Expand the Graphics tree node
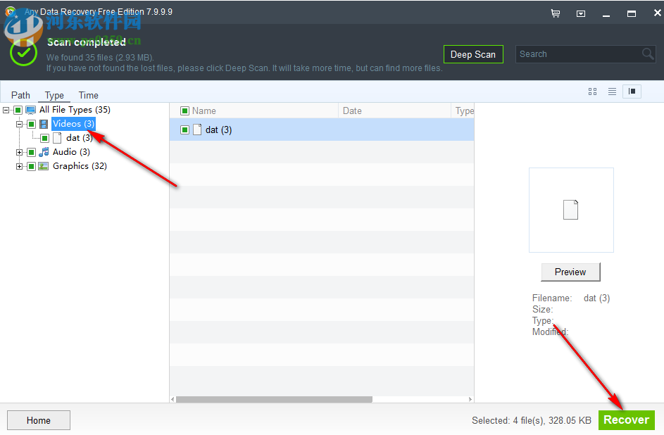 [20, 166]
